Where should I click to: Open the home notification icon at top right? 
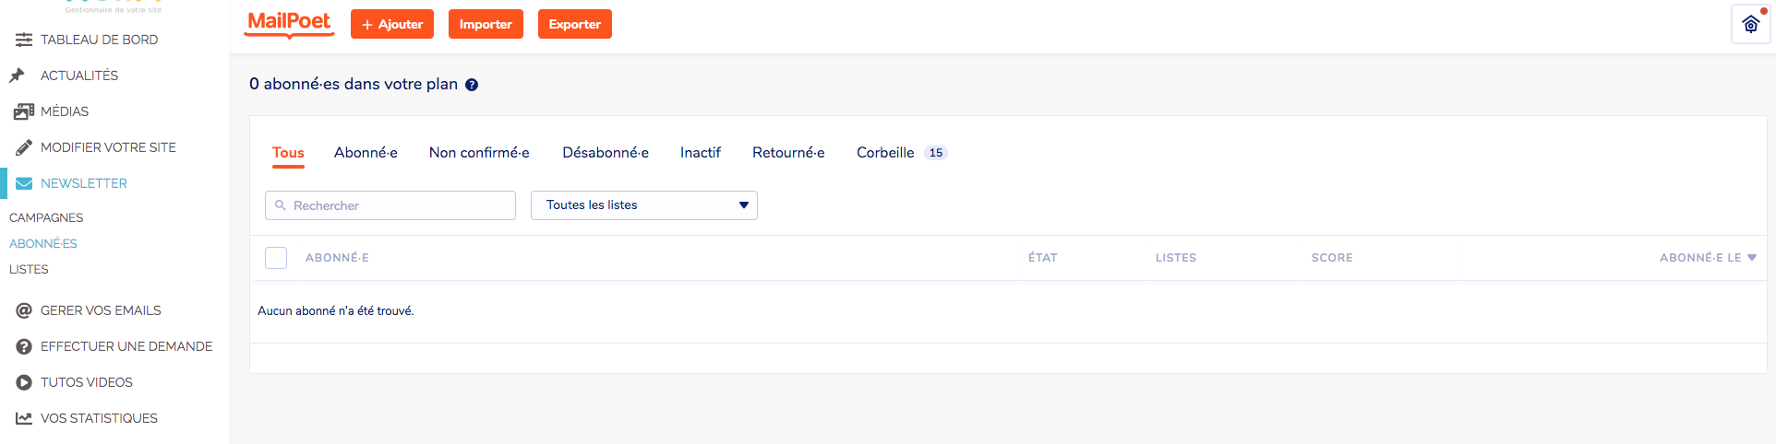(1750, 24)
